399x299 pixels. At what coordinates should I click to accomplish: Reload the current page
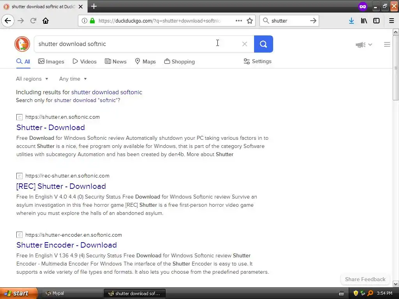tap(33, 21)
